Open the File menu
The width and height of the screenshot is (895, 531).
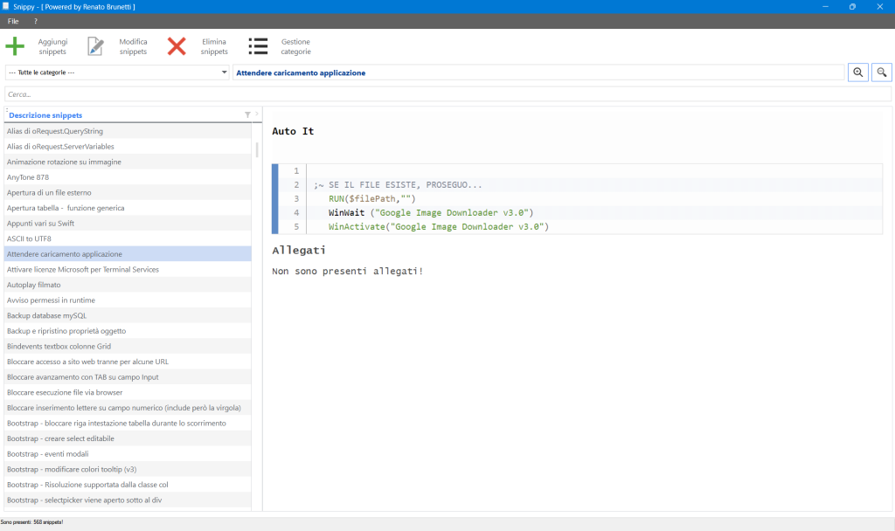[13, 21]
